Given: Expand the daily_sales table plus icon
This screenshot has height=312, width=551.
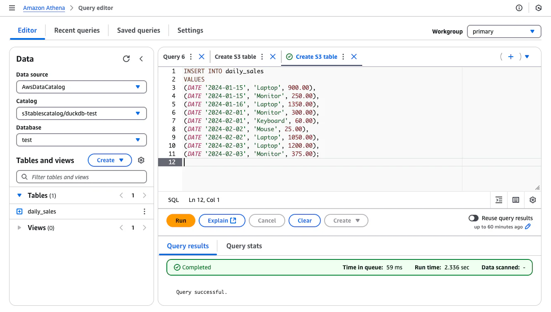Looking at the screenshot, I should click(19, 211).
